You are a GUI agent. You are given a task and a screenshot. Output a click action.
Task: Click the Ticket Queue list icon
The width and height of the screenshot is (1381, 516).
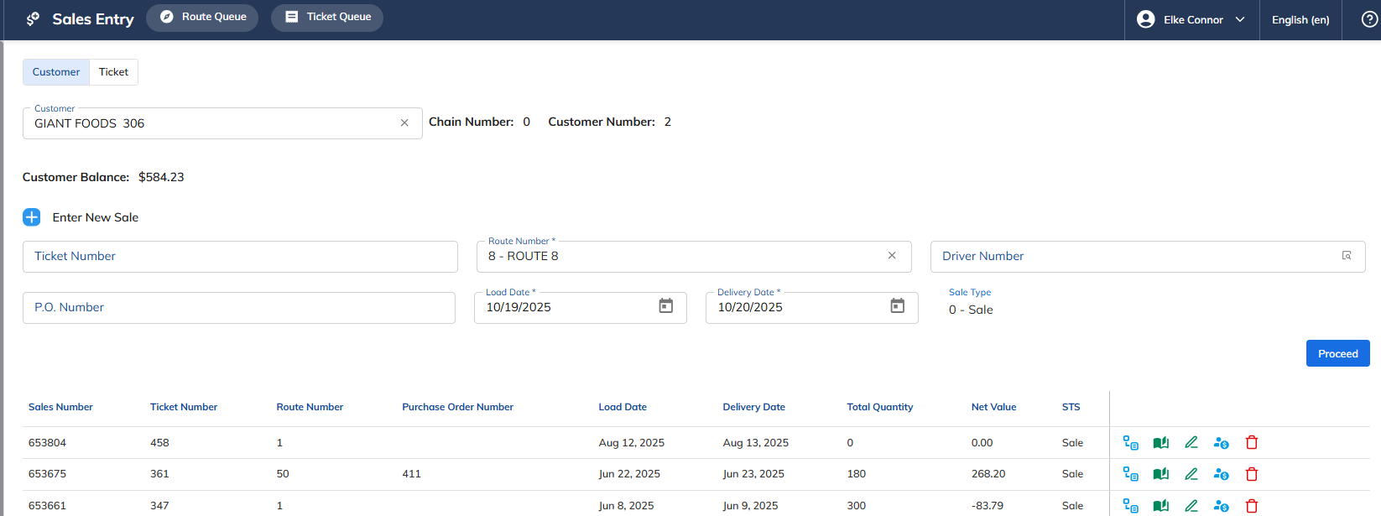(x=291, y=17)
